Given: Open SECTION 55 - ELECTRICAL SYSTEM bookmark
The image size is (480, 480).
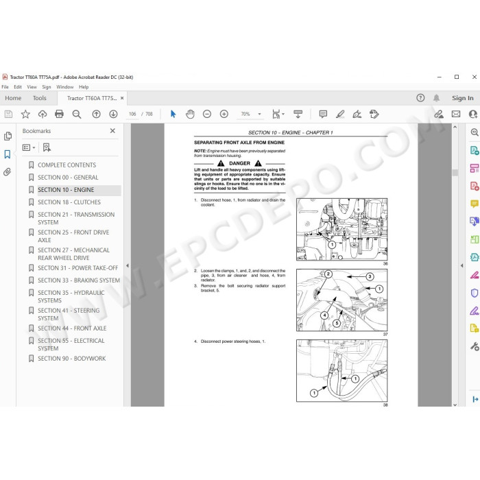Looking at the screenshot, I should point(71,344).
